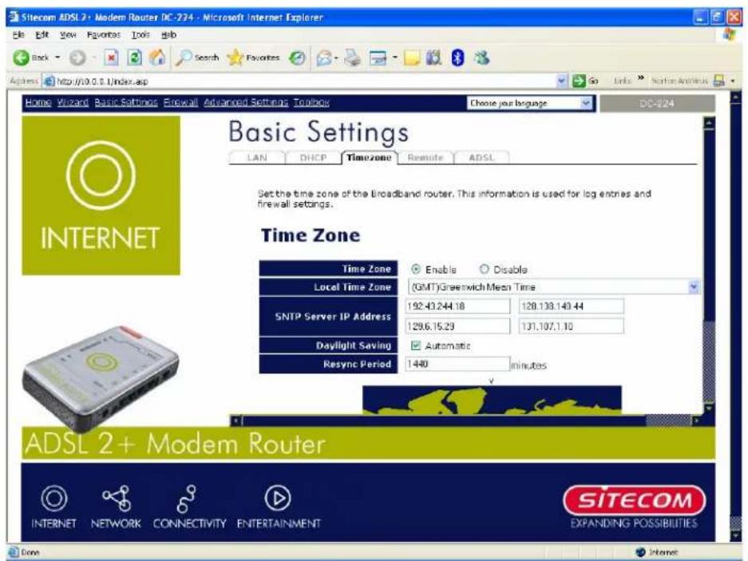Screen dimensions: 748x561
Task: Toggle the Automatic daylight saving checkbox
Action: click(x=416, y=346)
